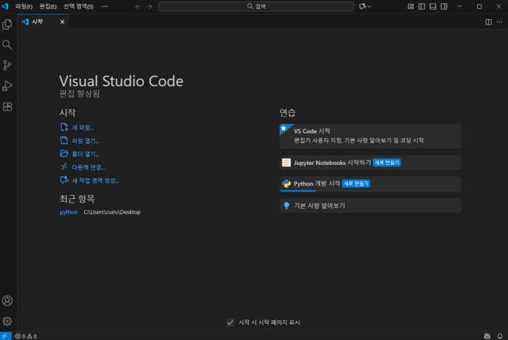Click the Accounts icon in activity bar
Screen dimensions: 508x340
pos(8,300)
